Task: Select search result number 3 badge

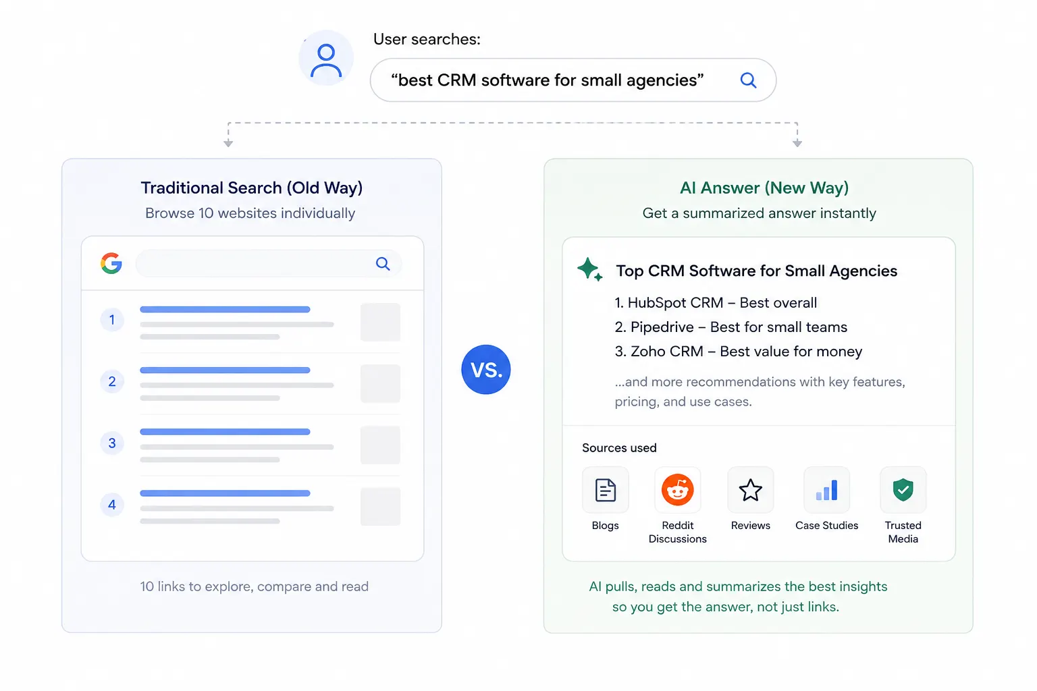Action: [x=112, y=443]
